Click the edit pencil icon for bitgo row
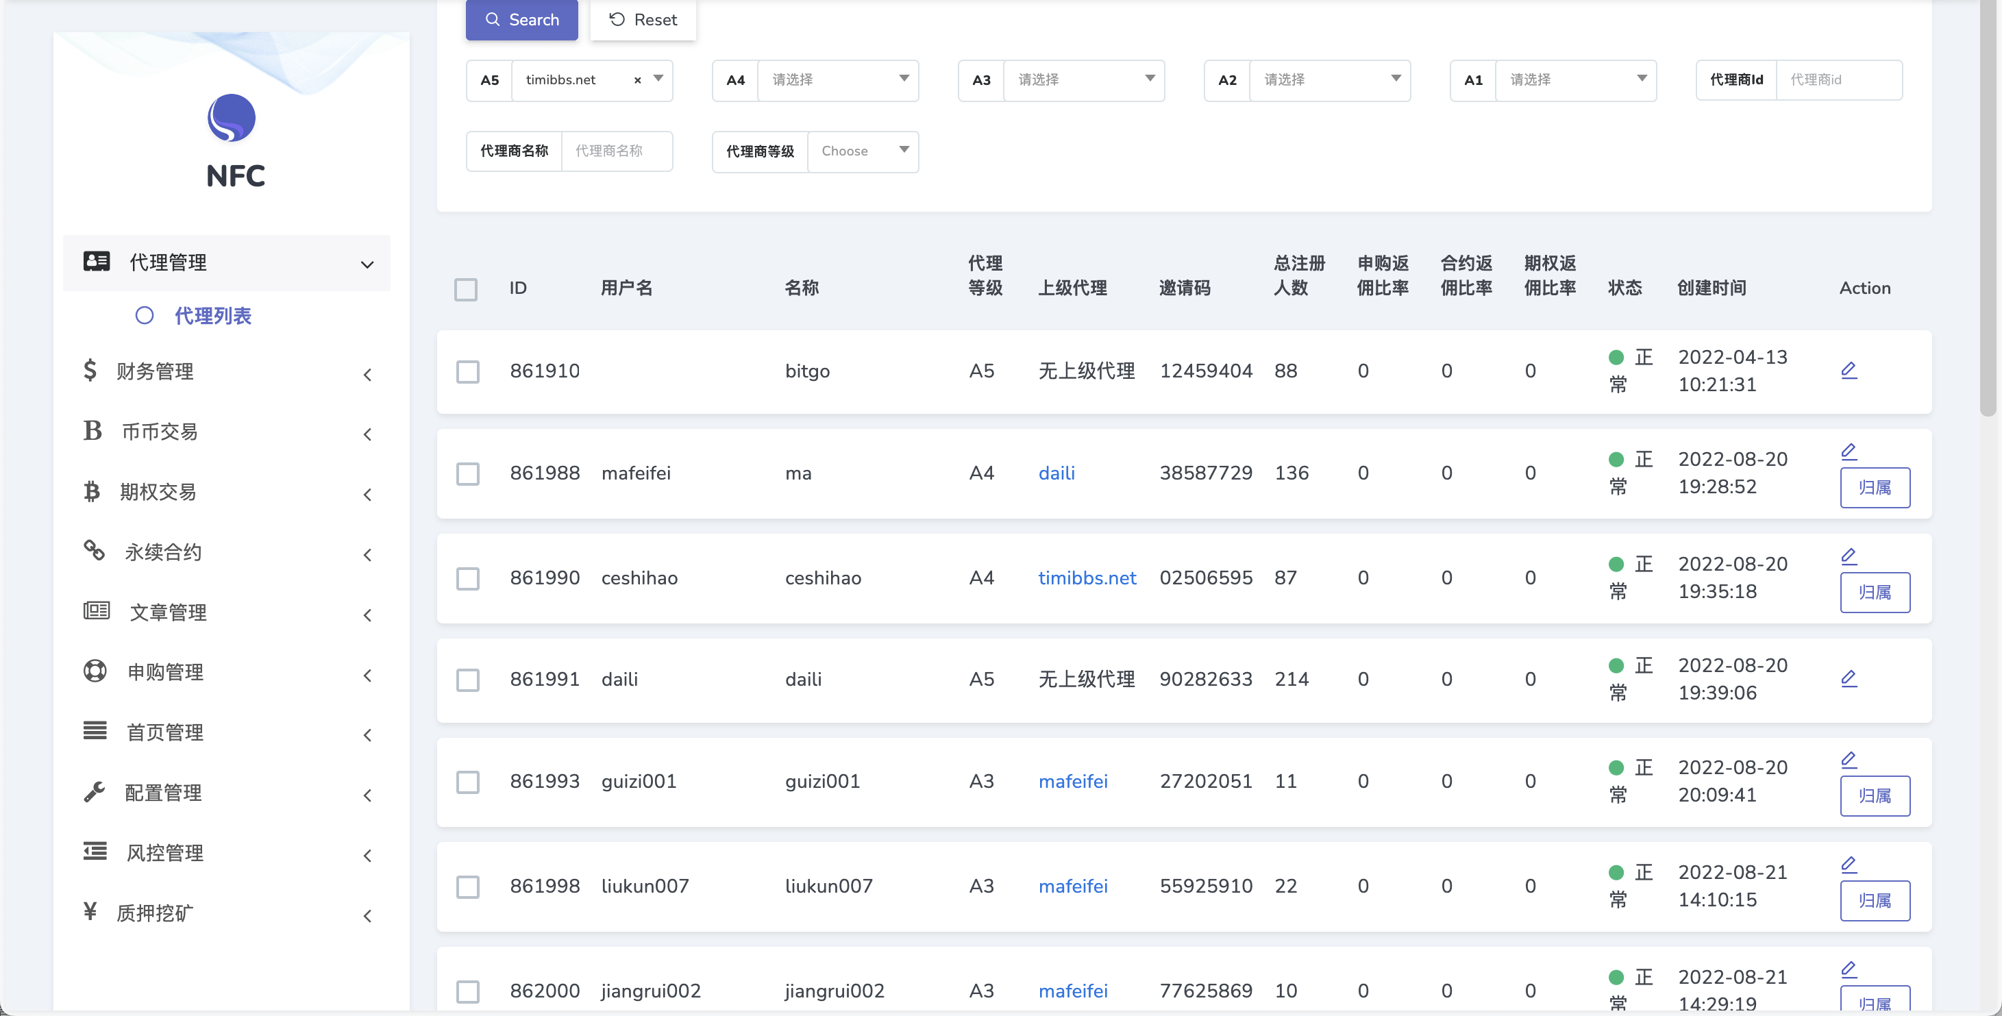The width and height of the screenshot is (2002, 1016). coord(1849,370)
